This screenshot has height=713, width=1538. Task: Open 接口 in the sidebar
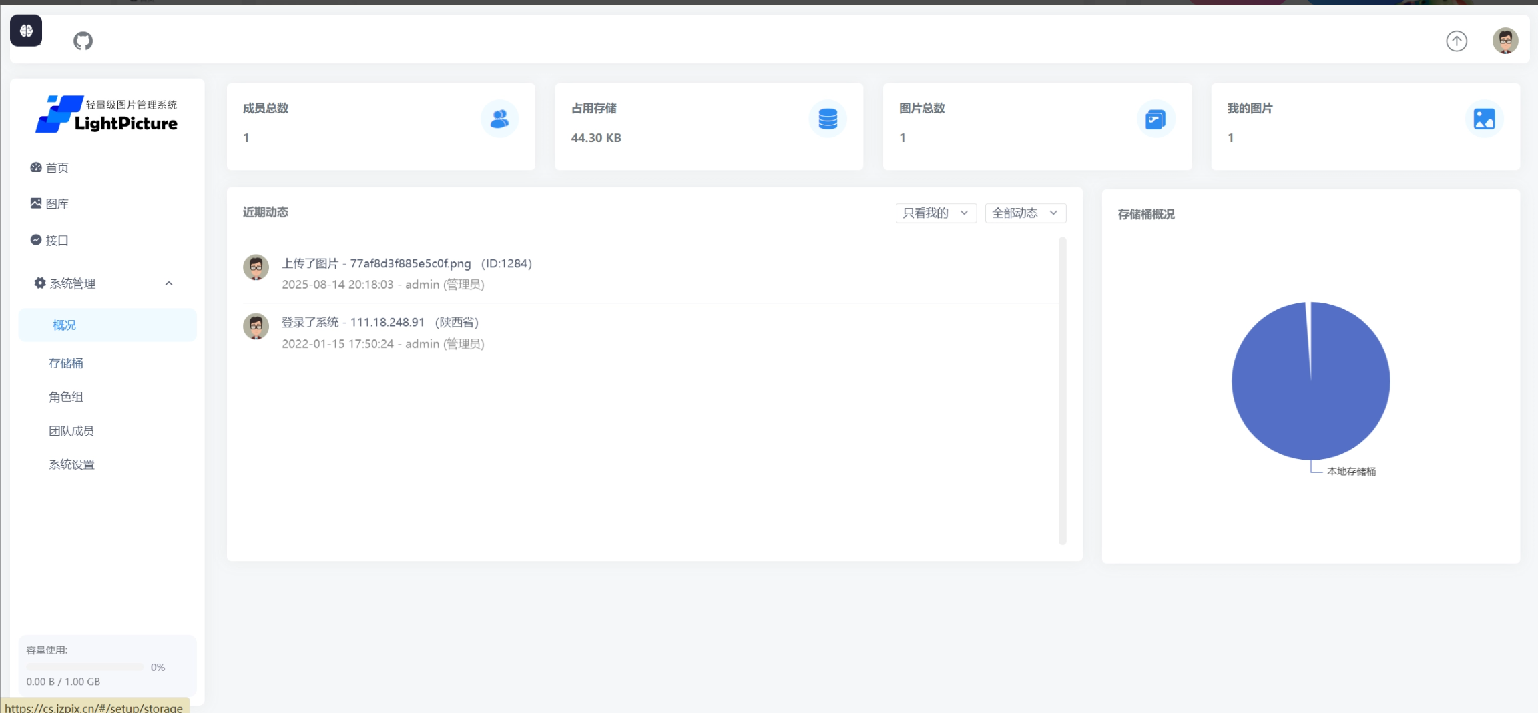click(x=57, y=241)
